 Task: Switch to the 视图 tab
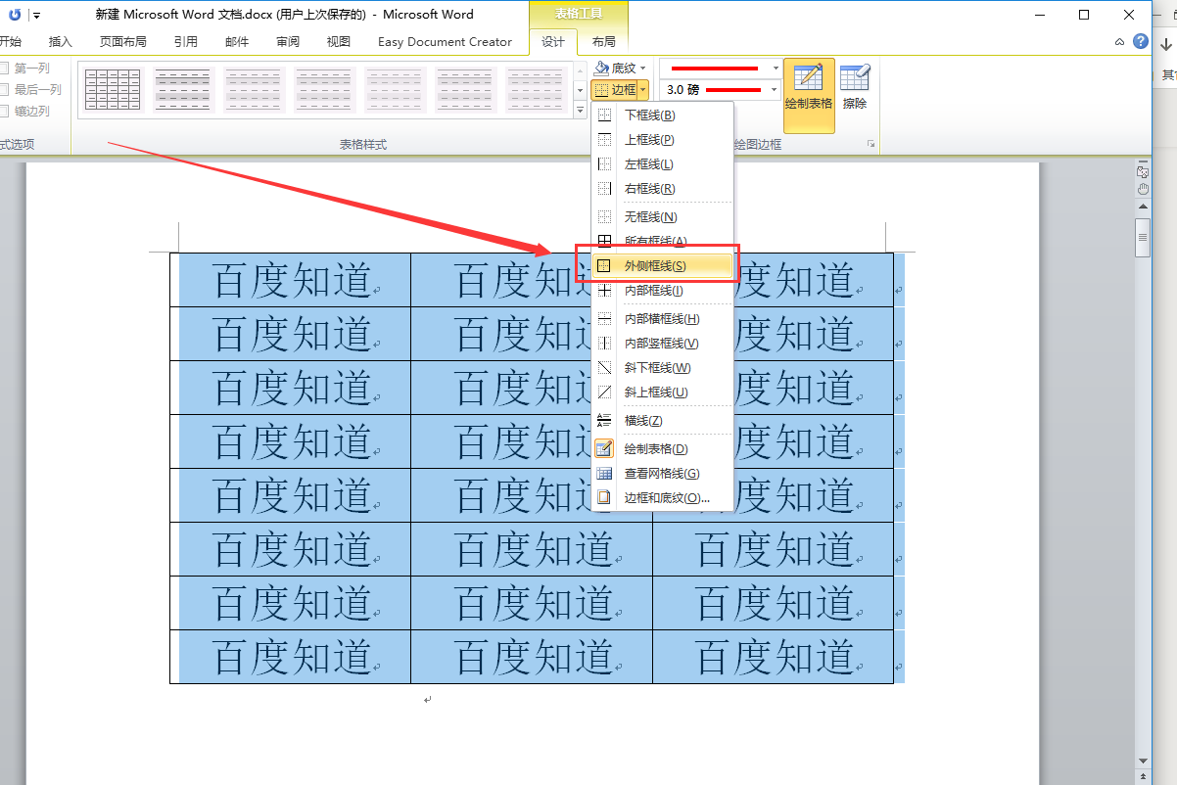click(x=339, y=42)
